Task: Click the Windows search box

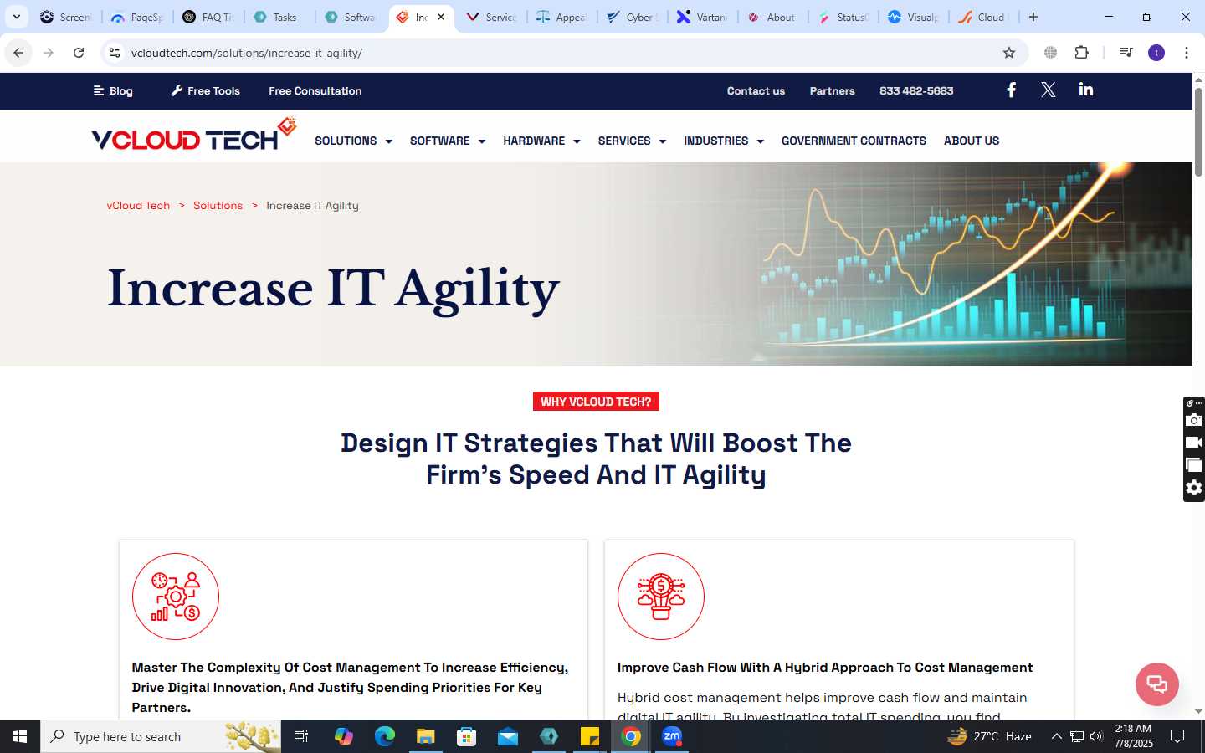Action: (161, 736)
